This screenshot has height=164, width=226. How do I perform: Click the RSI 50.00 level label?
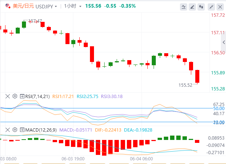point(219,109)
